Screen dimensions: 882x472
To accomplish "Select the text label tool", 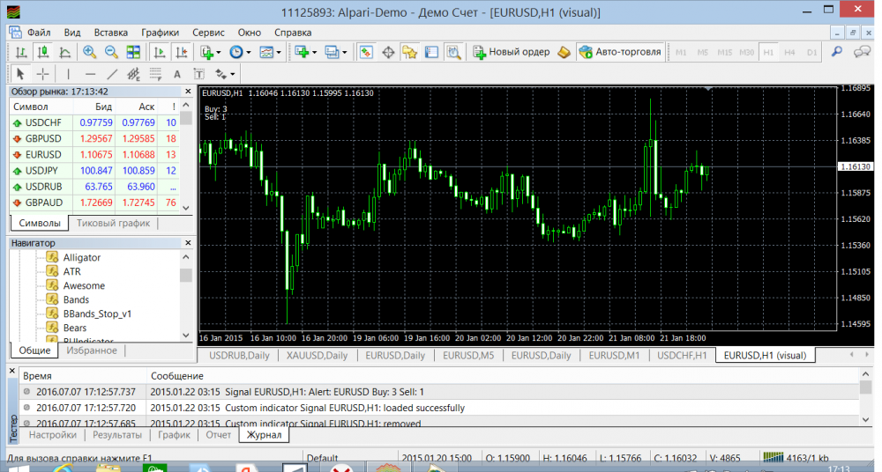I will coord(198,74).
